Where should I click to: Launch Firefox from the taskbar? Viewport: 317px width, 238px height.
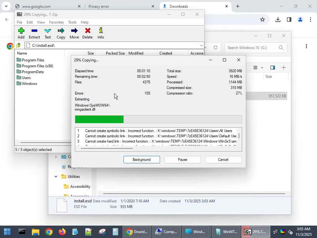[x=62, y=232]
